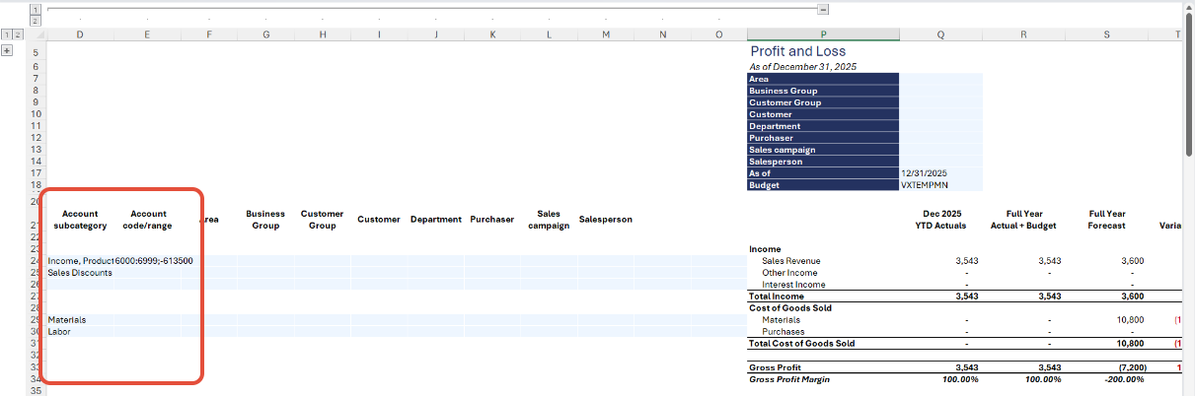Click the Area filter value cell
Viewport: 1195px width, 396px height.
click(x=940, y=79)
